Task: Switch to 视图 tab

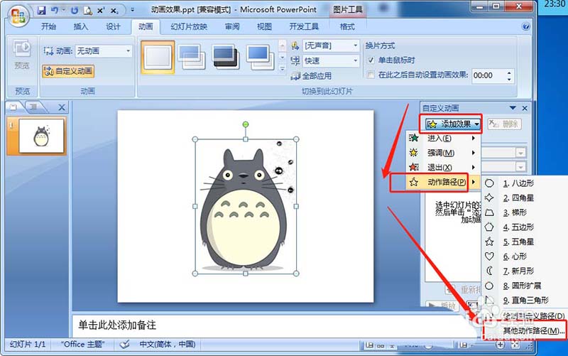Action: 264,26
